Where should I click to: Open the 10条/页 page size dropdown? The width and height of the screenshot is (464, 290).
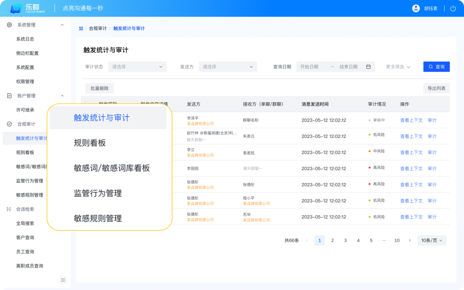[x=432, y=241]
